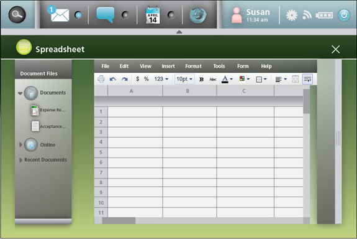The width and height of the screenshot is (357, 239).
Task: Undo the last action
Action: (x=113, y=79)
